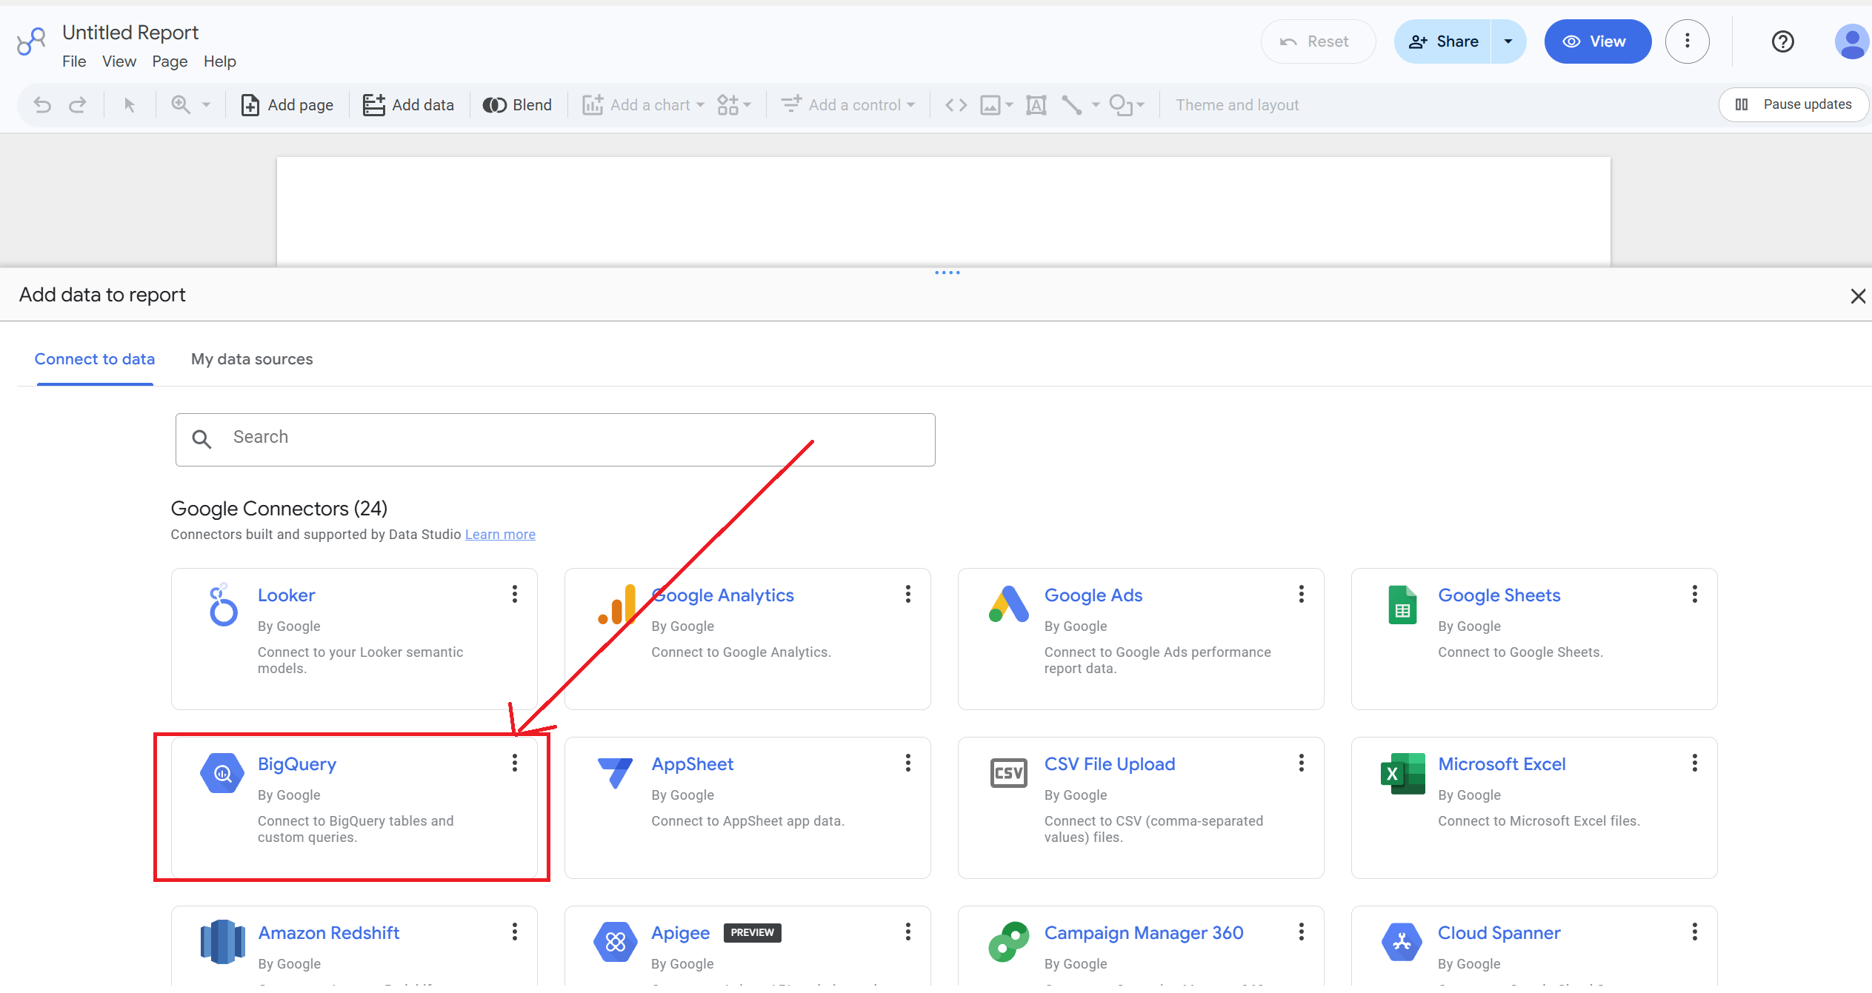Switch to My data sources tab
1872x993 pixels.
(x=252, y=359)
